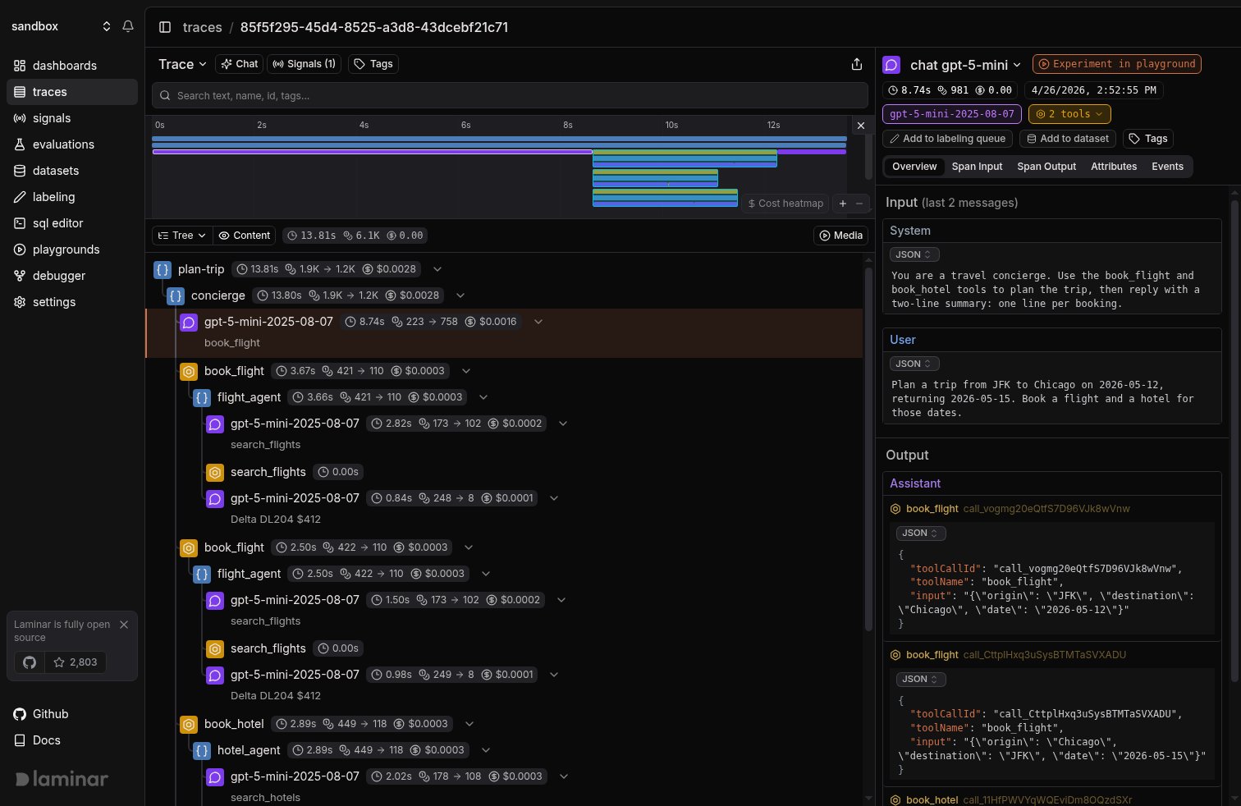Viewport: 1241px width, 806px height.
Task: Collapse the plan-trip span row
Action: click(x=437, y=269)
